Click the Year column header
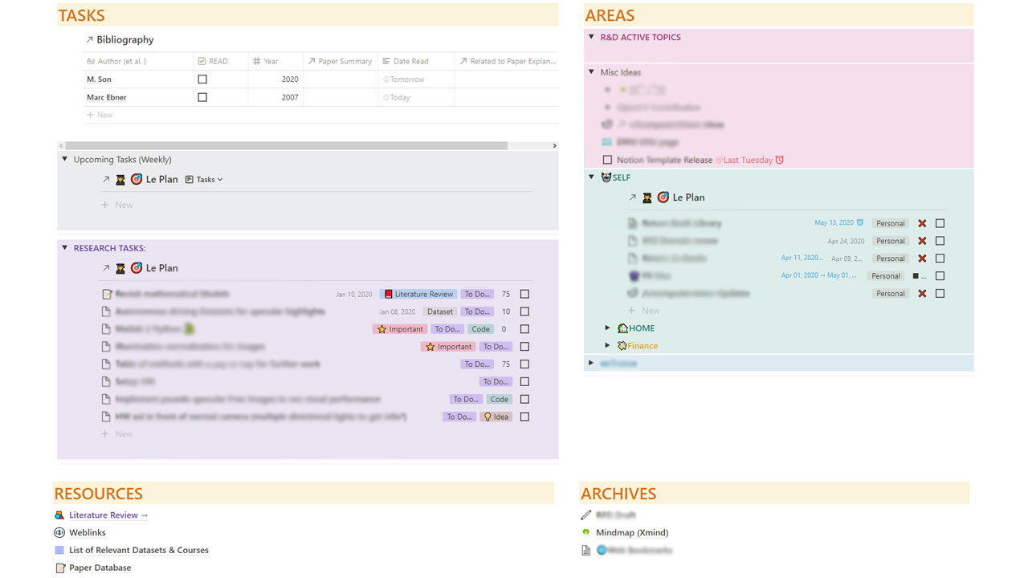Image resolution: width=1028 pixels, height=578 pixels. pos(271,61)
